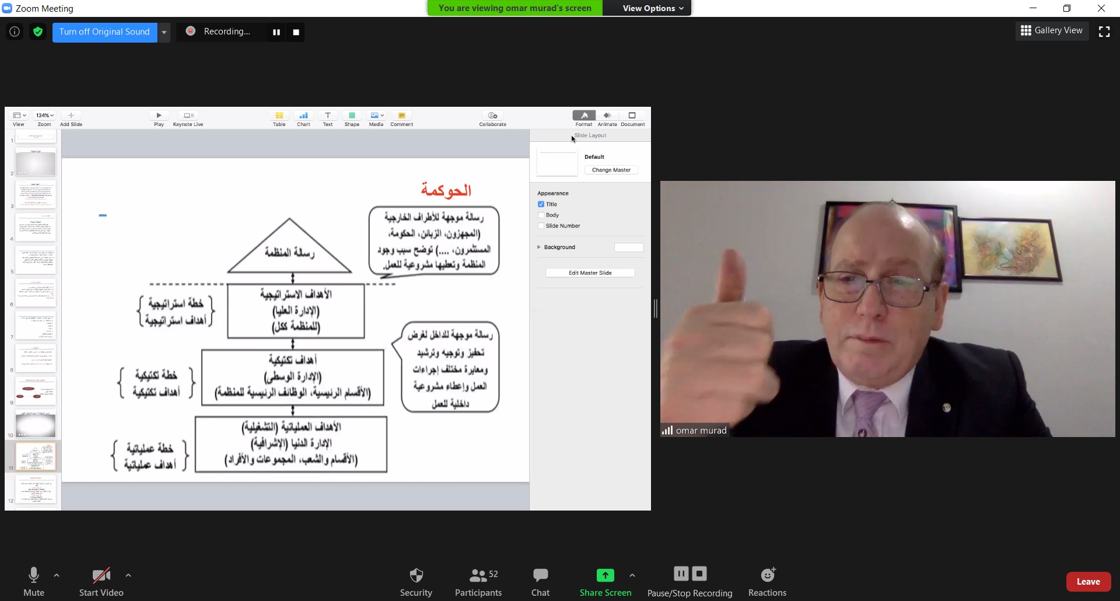This screenshot has width=1120, height=601.
Task: Show meeting information icon
Action: point(15,32)
